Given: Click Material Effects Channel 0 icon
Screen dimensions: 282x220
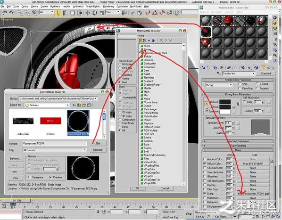Looking at the screenshot, I should 249,68.
